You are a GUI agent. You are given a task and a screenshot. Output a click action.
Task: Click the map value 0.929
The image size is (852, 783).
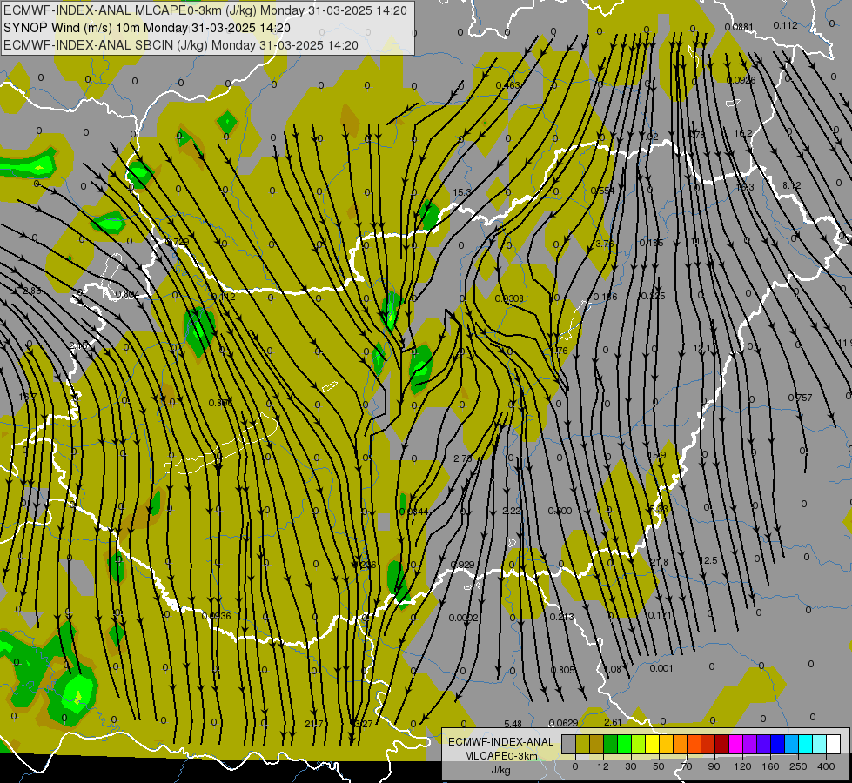click(463, 565)
